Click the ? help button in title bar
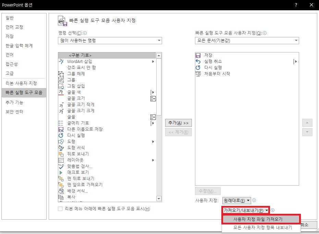Screen dimensions: 319x234 click(x=296, y=5)
